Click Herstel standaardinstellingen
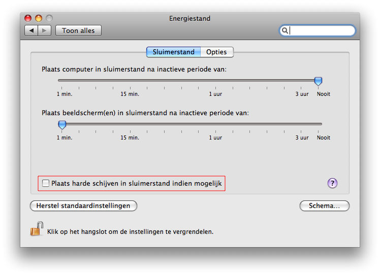The width and height of the screenshot is (380, 275). [83, 206]
